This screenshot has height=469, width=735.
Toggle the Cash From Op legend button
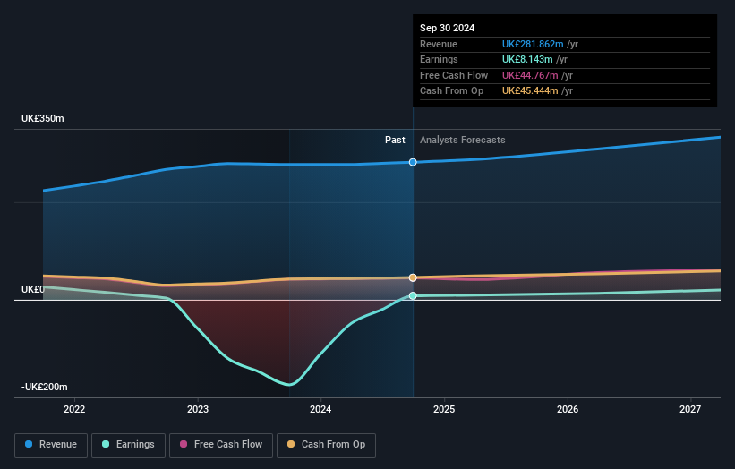tap(326, 445)
